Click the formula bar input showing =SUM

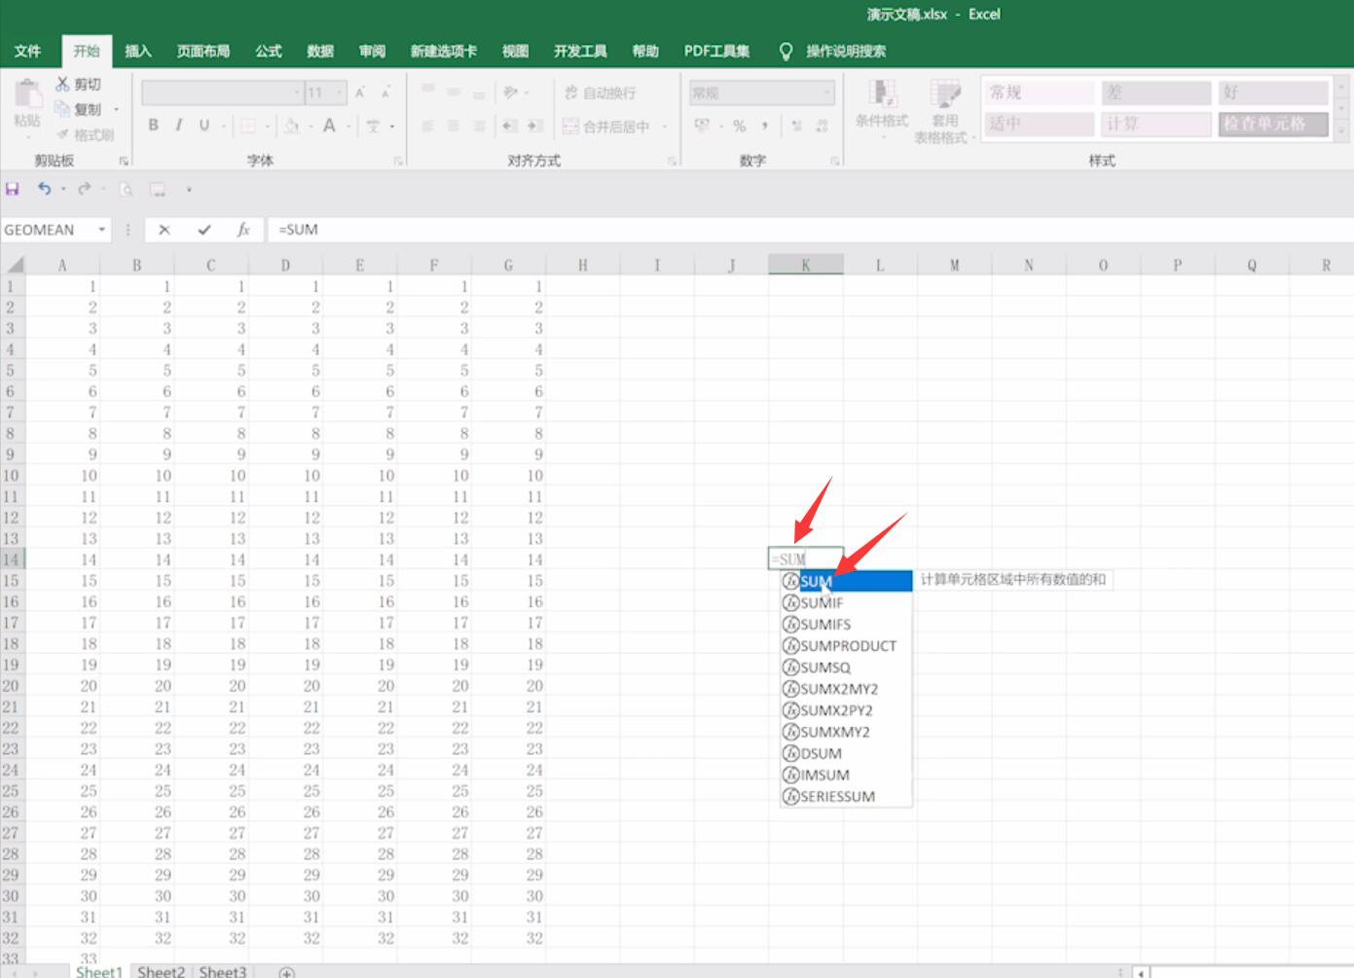(x=810, y=230)
